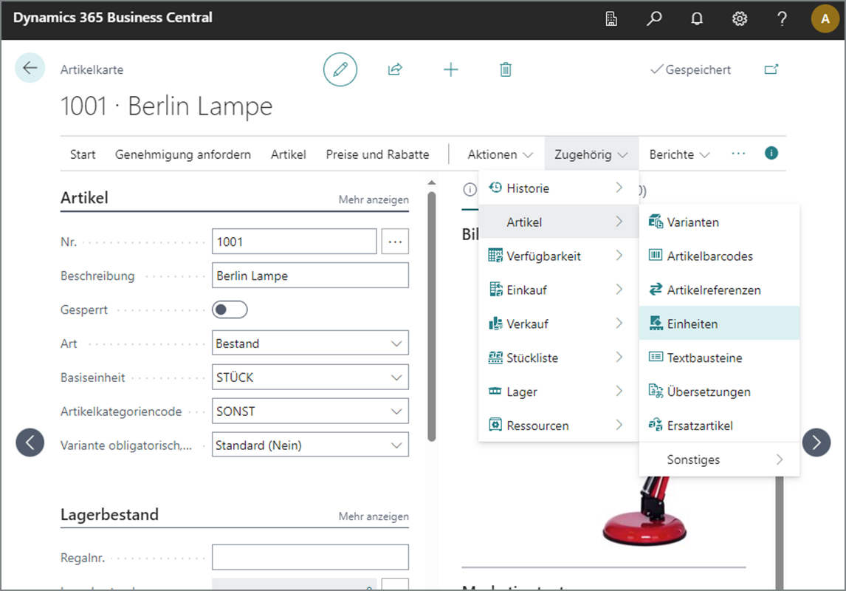Click the Regalnr. input field
This screenshot has width=846, height=591.
click(x=310, y=557)
